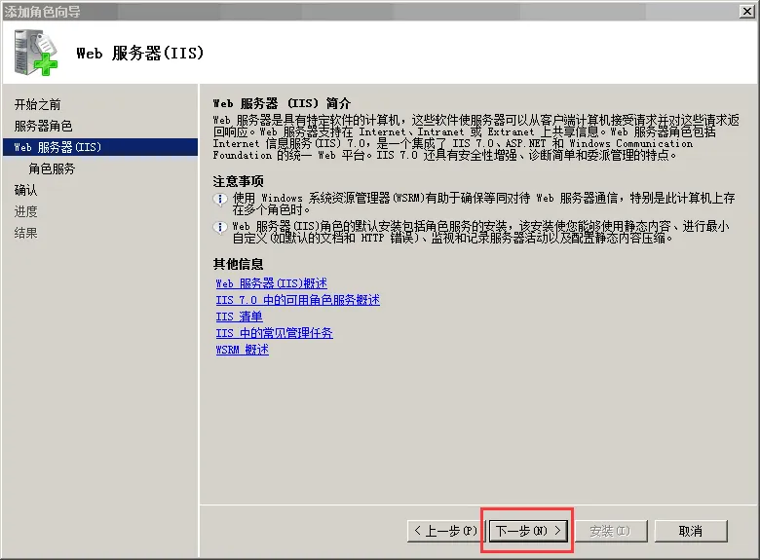Click info icon beside WSRM note
Viewport: 760px width, 560px height.
click(x=220, y=199)
